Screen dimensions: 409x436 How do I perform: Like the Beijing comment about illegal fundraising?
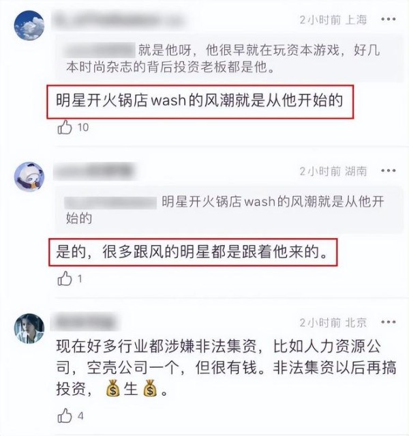click(65, 416)
